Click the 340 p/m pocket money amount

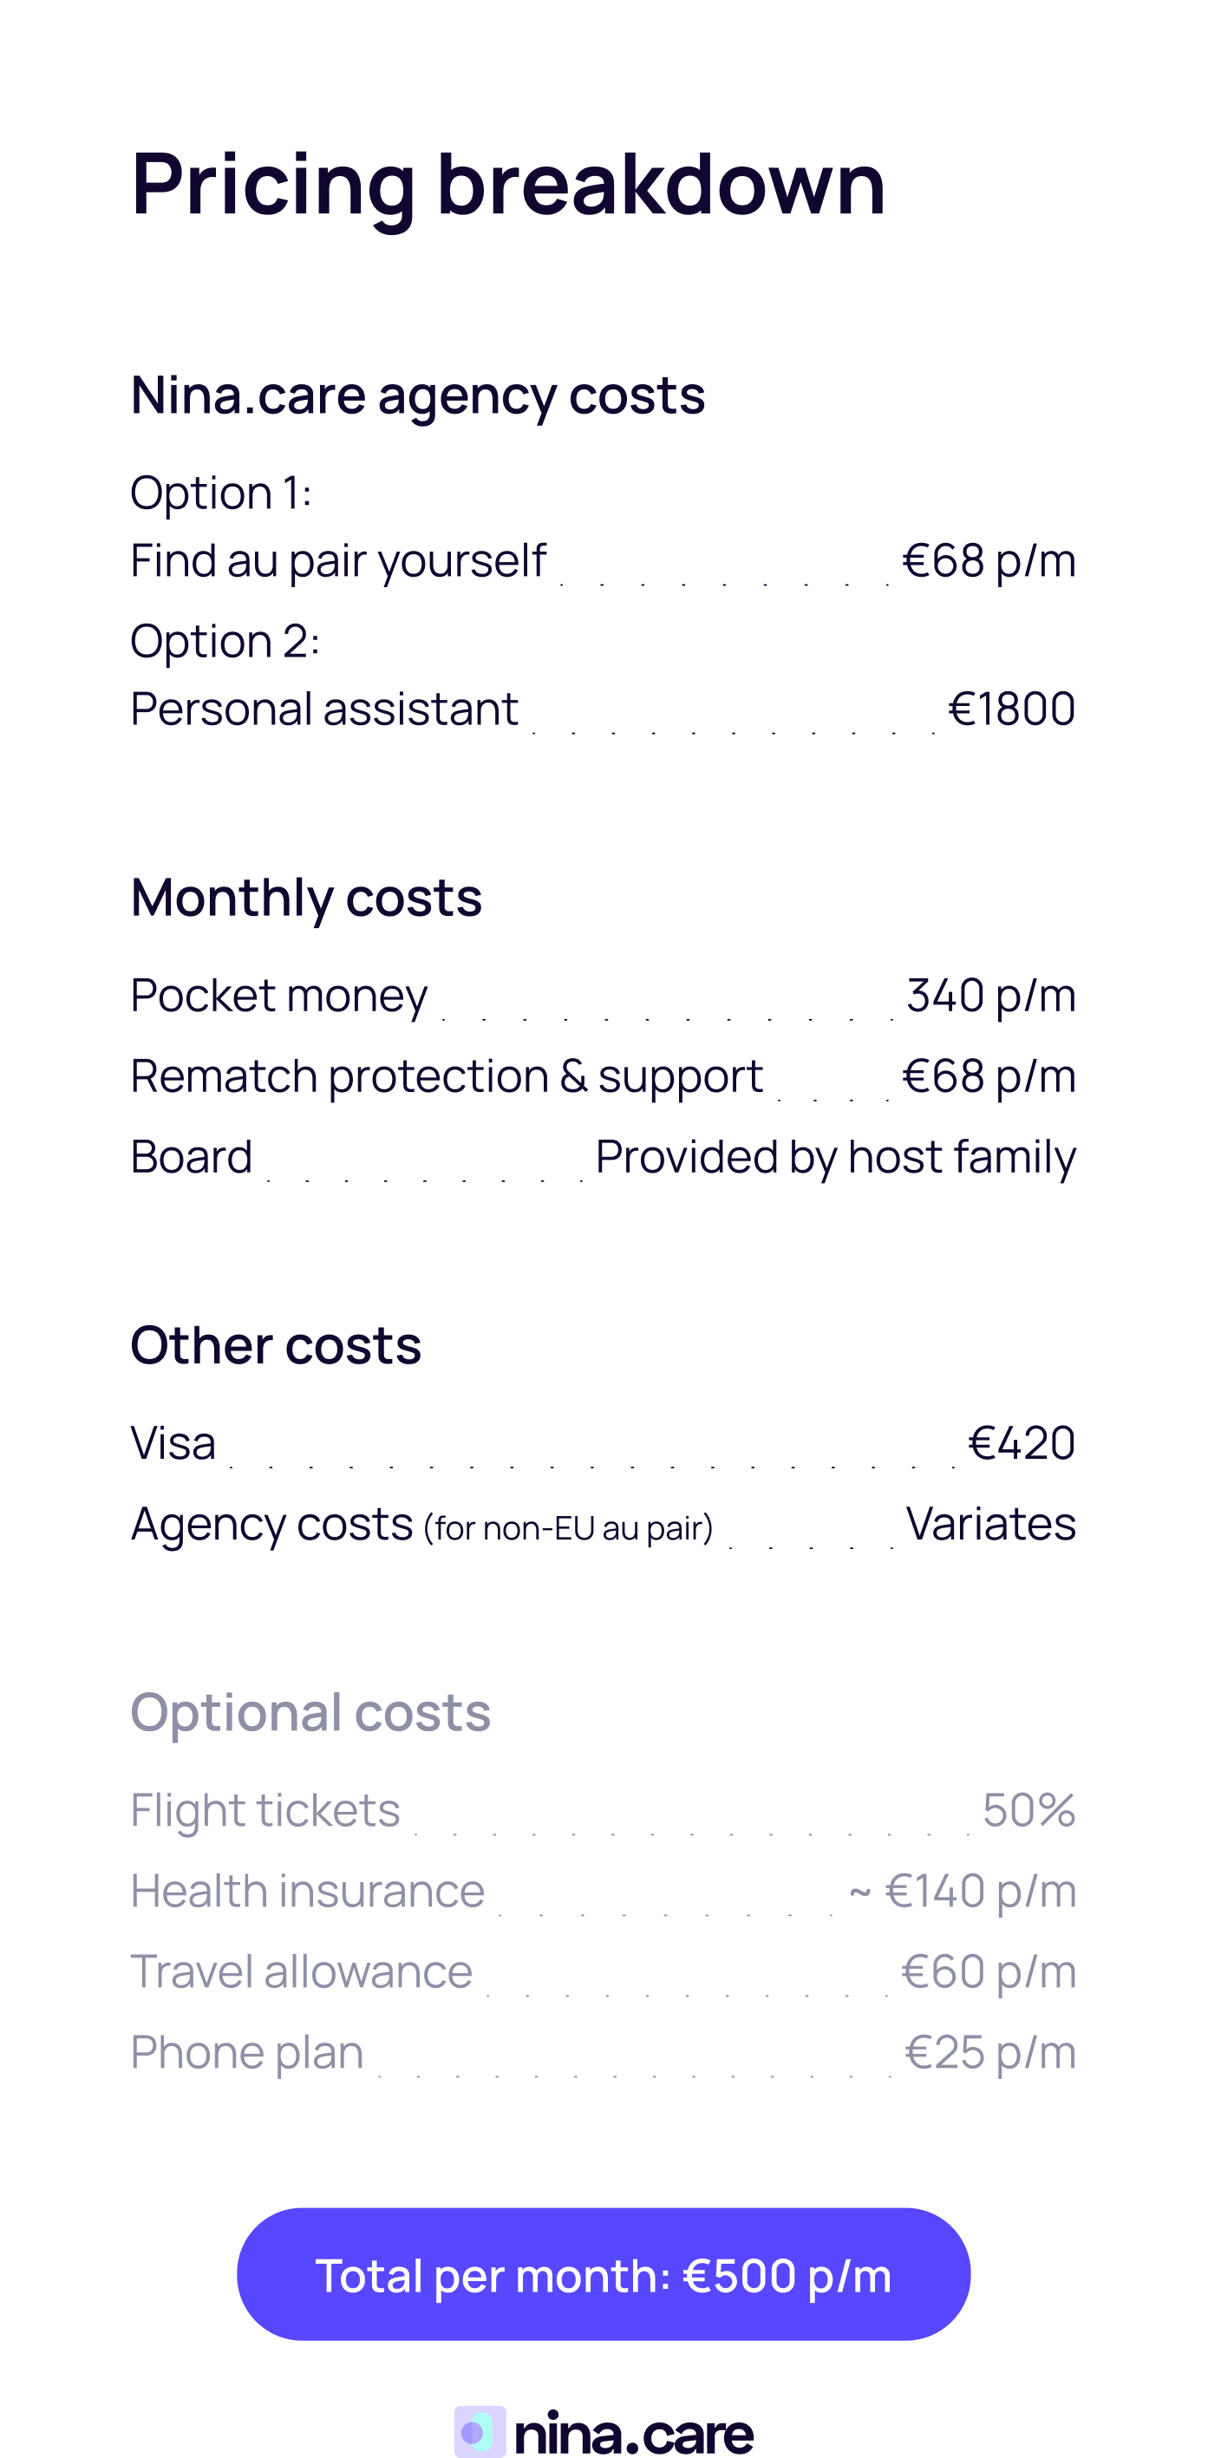click(990, 995)
